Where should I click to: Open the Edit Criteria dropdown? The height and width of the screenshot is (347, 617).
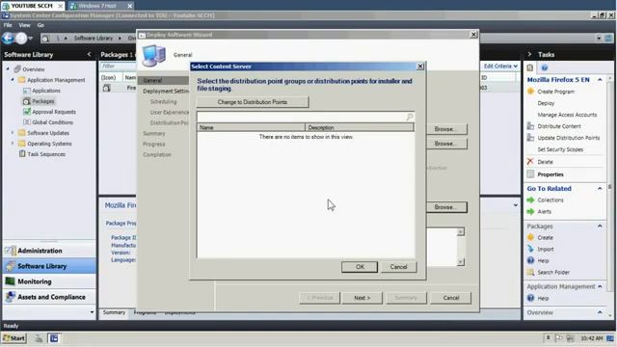500,67
